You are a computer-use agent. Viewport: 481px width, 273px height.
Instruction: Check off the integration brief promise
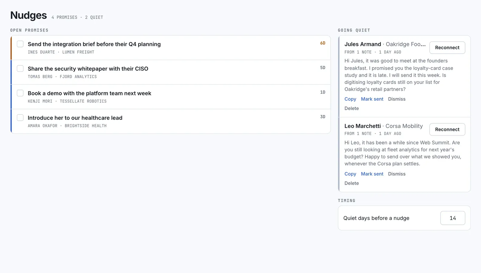tap(20, 44)
